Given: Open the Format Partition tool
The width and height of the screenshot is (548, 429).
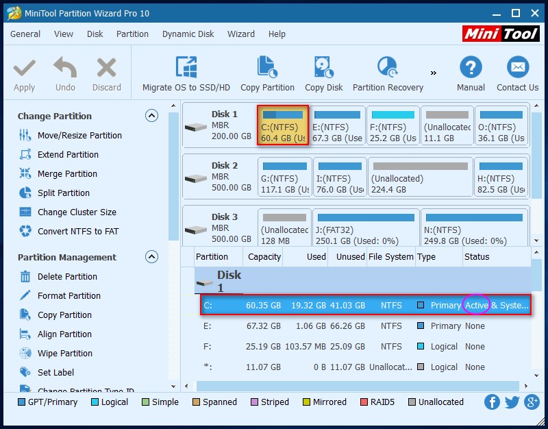Looking at the screenshot, I should coord(66,295).
